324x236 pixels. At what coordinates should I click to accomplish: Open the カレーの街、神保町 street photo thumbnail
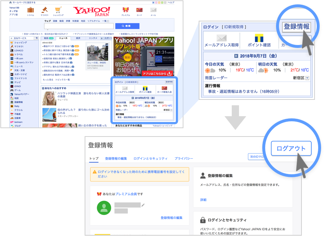(x=98, y=52)
